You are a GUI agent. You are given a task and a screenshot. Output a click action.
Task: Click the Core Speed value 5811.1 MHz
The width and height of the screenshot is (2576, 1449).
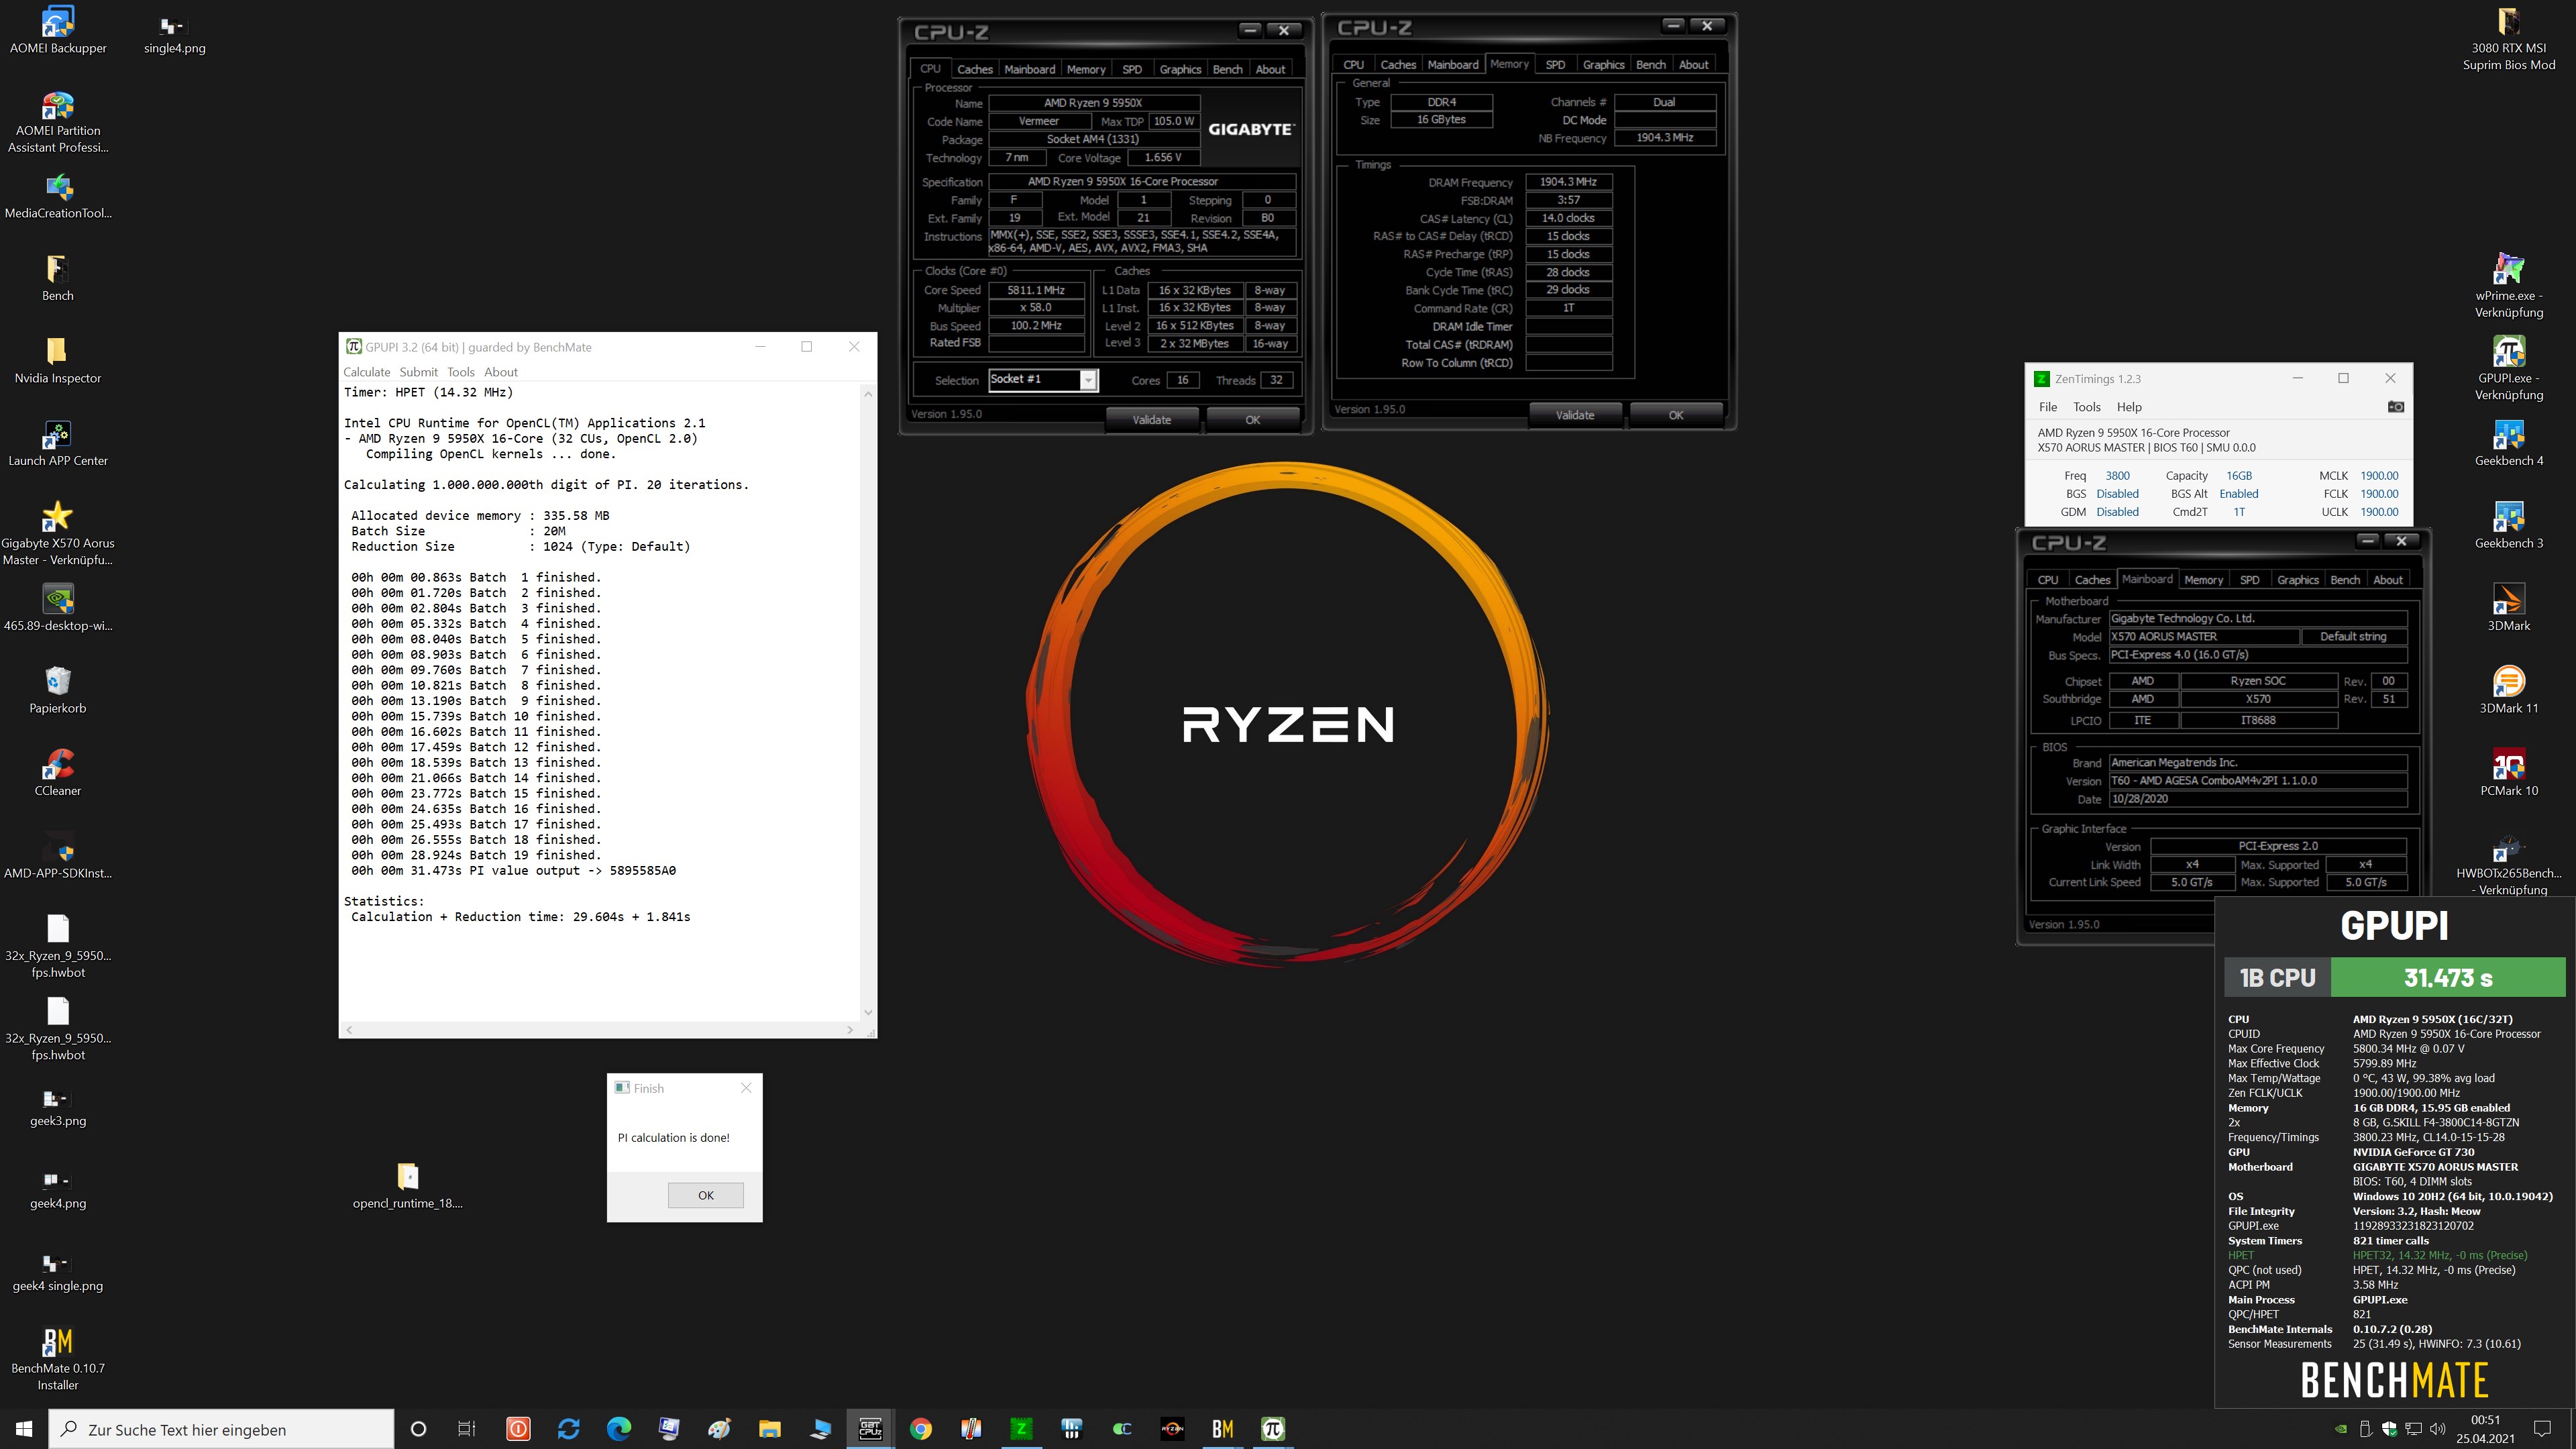[1036, 290]
